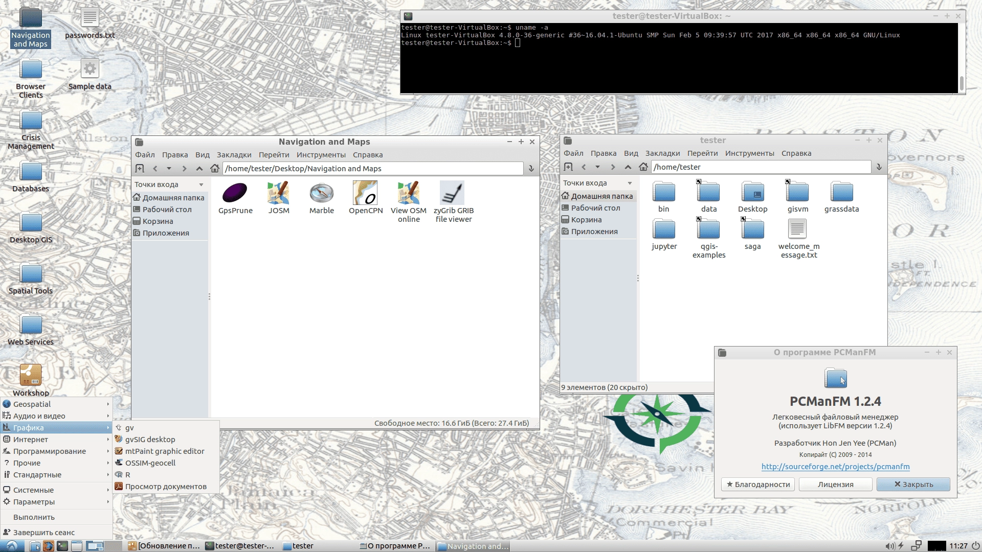Expand the Geospatial submenu

pyautogui.click(x=56, y=404)
